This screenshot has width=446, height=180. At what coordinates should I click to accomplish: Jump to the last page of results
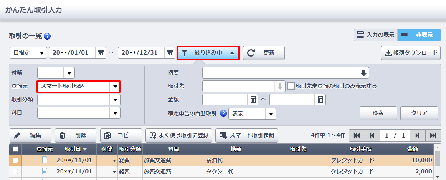[433, 136]
